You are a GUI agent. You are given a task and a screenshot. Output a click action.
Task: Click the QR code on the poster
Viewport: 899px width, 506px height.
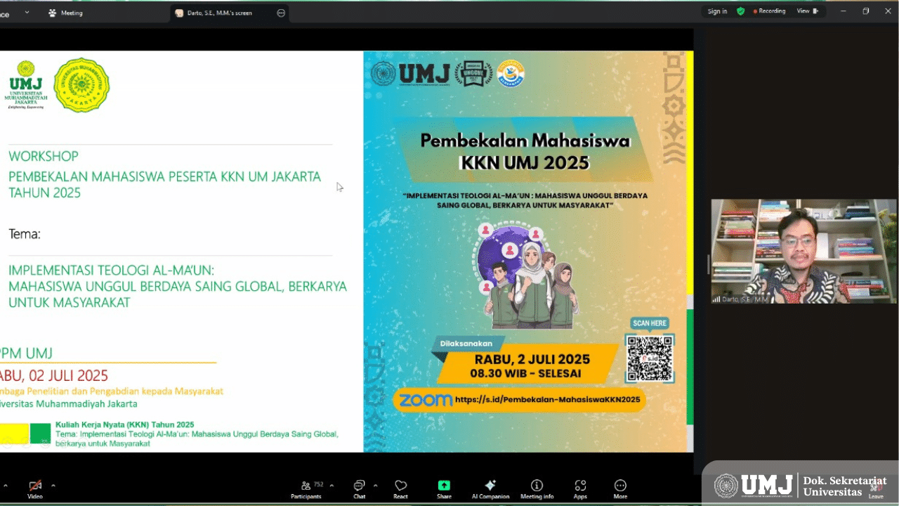(650, 358)
